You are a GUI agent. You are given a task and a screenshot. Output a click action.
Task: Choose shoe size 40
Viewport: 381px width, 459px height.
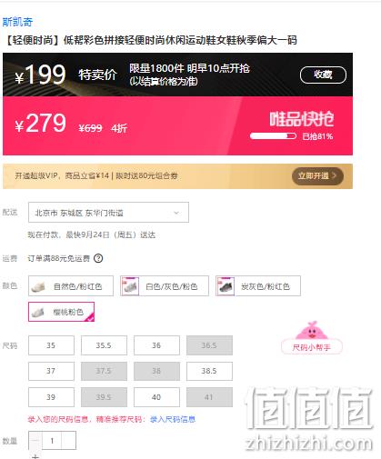point(156,397)
